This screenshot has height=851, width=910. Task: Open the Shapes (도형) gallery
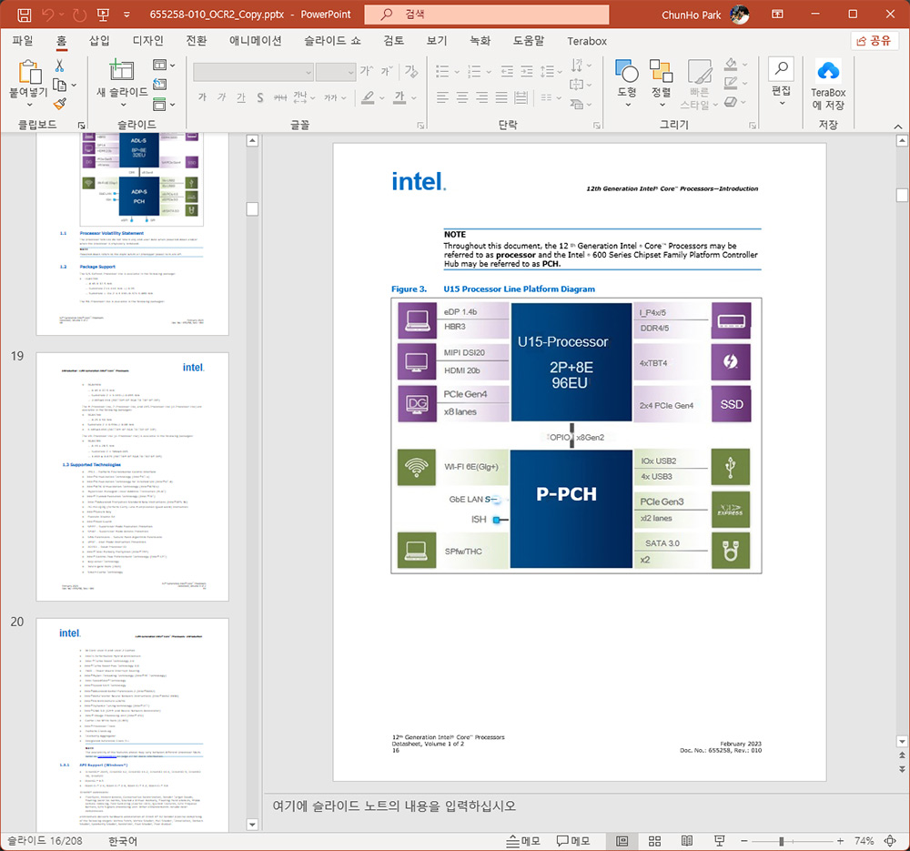(627, 84)
